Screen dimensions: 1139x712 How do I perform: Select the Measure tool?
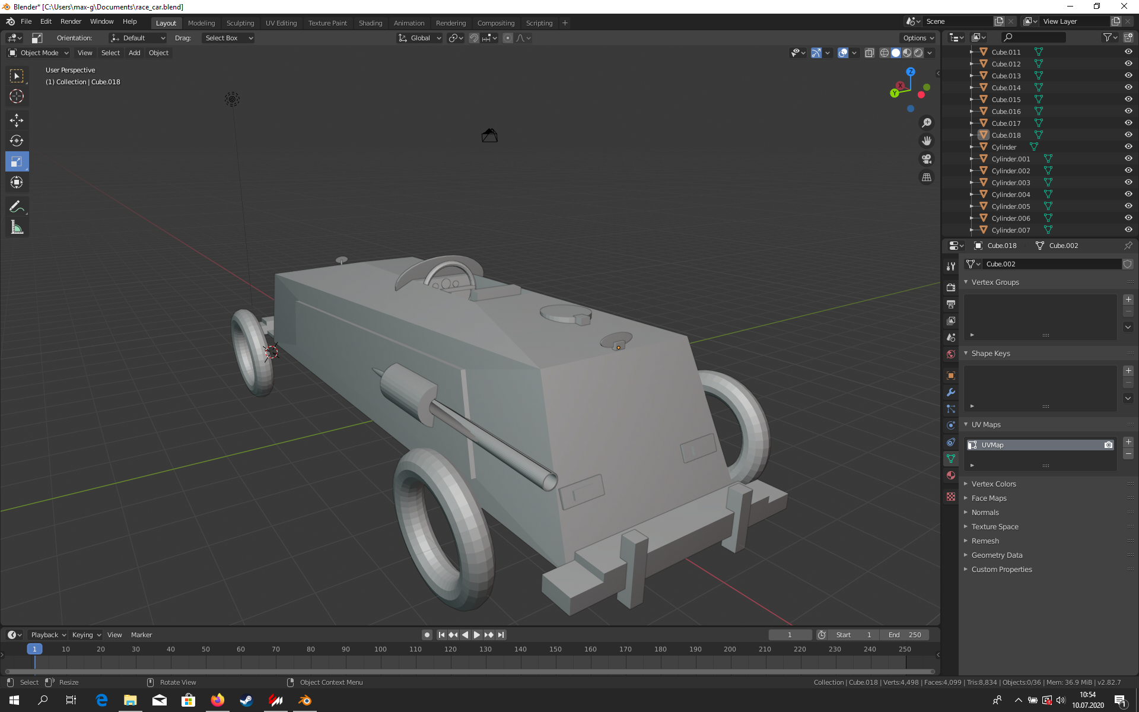click(x=17, y=227)
